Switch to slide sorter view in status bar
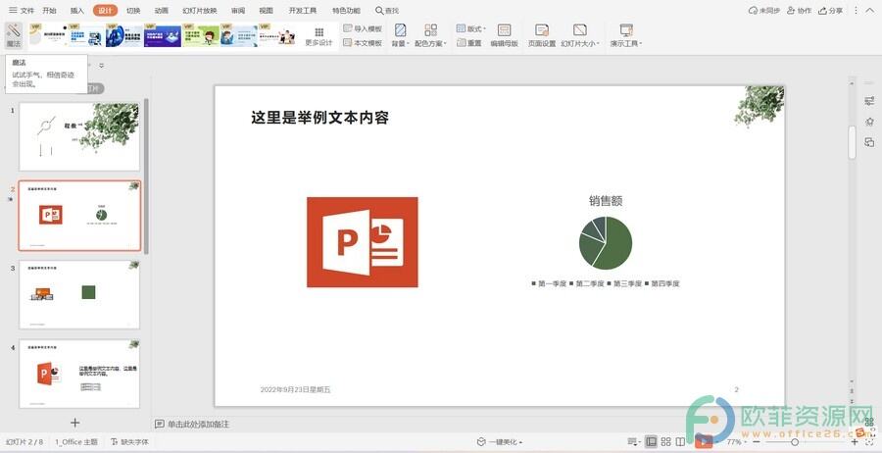Screen dimensions: 882x453 point(666,442)
